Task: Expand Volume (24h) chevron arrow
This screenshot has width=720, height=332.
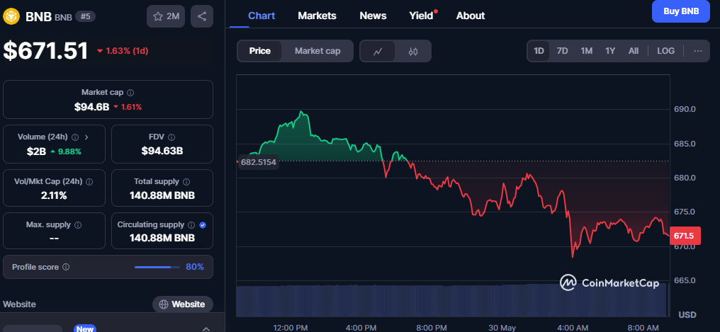Action: point(86,137)
